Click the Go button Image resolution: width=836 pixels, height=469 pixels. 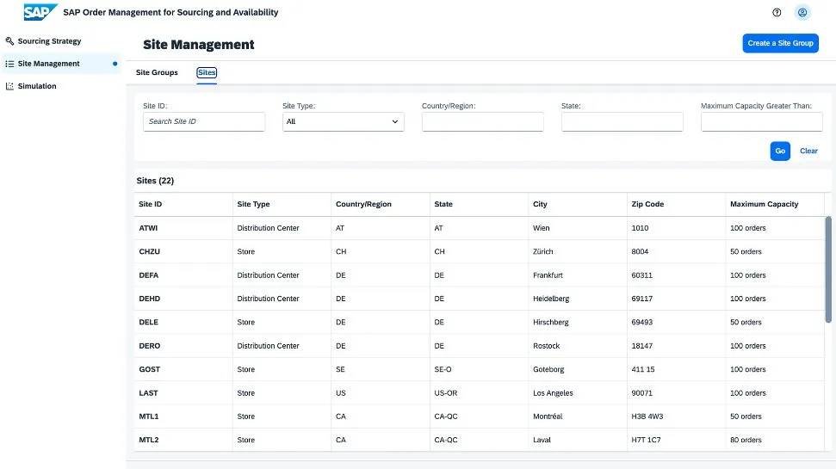[x=779, y=151]
